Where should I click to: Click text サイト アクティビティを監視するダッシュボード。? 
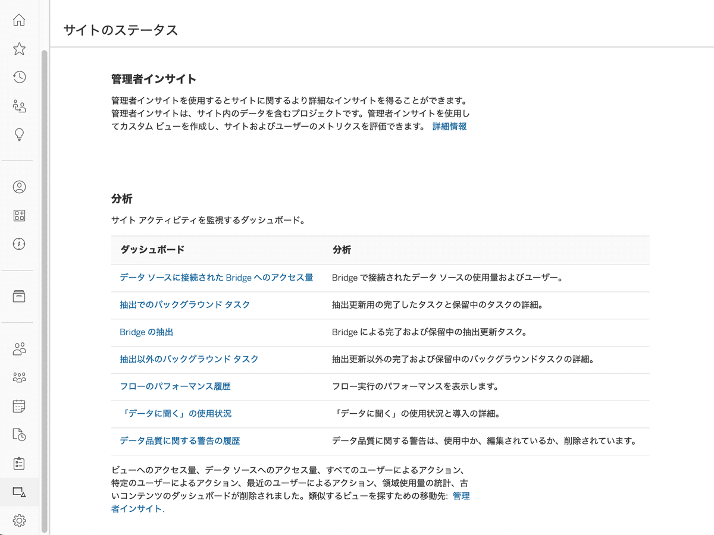208,221
